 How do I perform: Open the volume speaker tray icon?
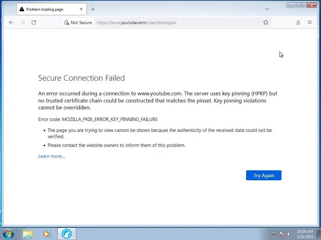click(x=289, y=234)
